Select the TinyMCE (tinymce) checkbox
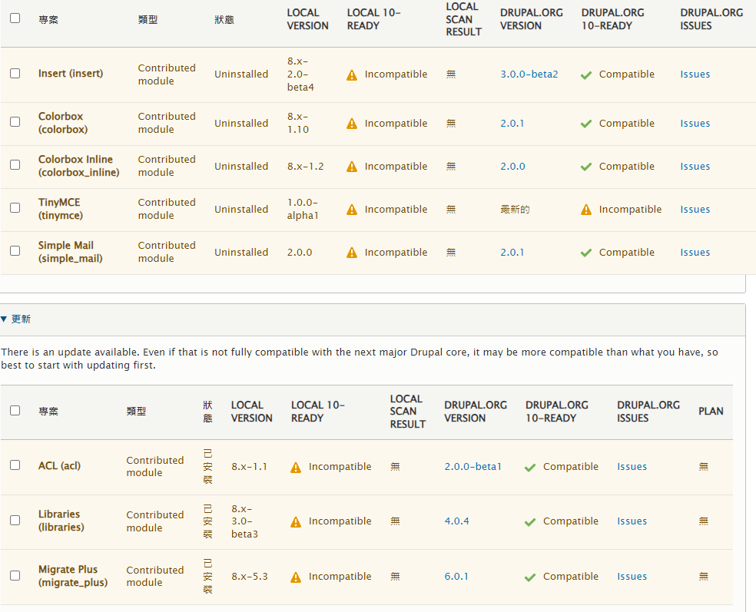This screenshot has height=612, width=756. [15, 208]
